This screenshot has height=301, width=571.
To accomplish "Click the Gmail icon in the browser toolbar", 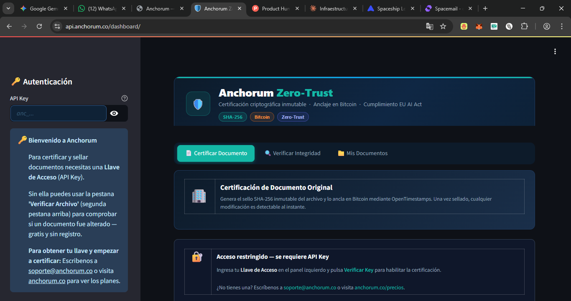I will 494,26.
